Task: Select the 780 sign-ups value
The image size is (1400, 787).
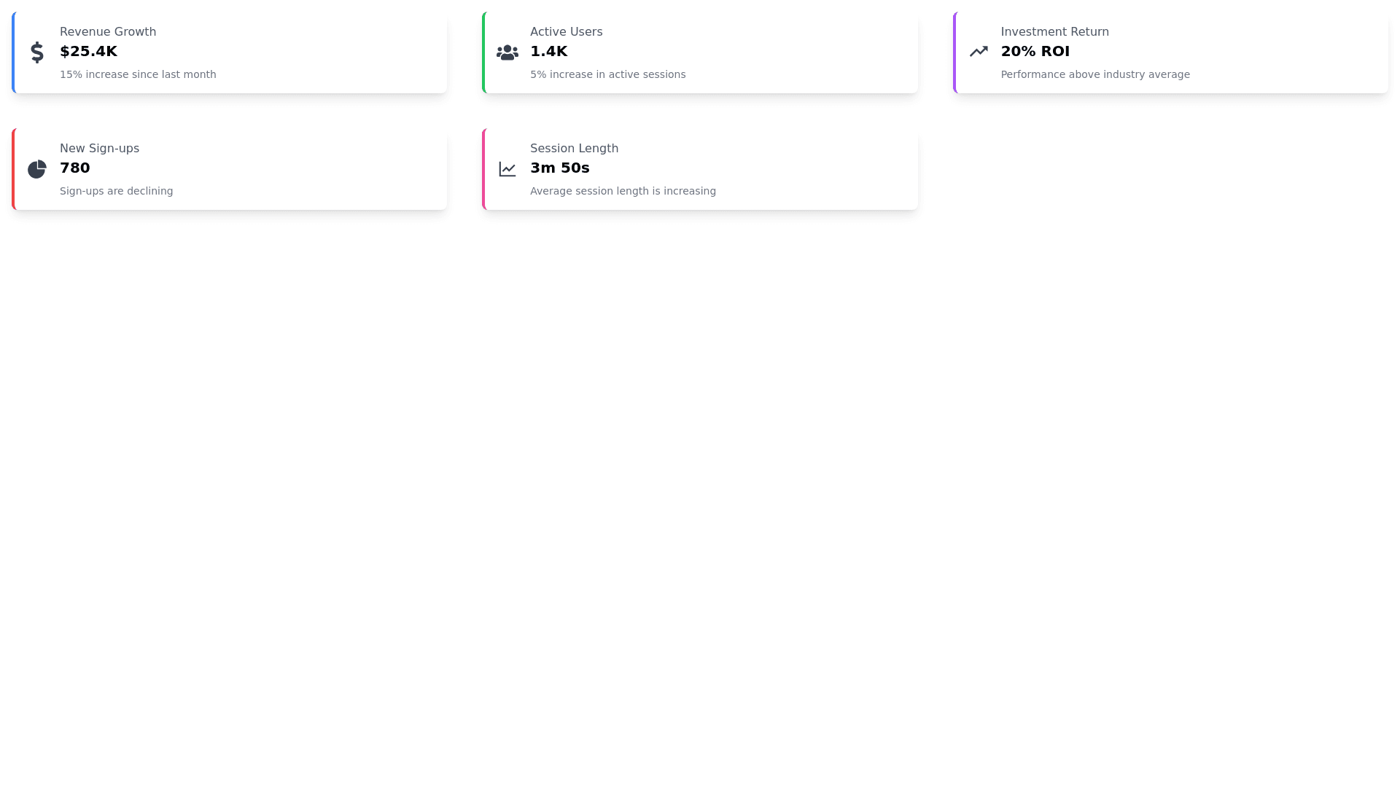Action: click(x=74, y=168)
